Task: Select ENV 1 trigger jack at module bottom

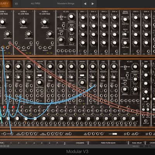Action: pos(85,51)
